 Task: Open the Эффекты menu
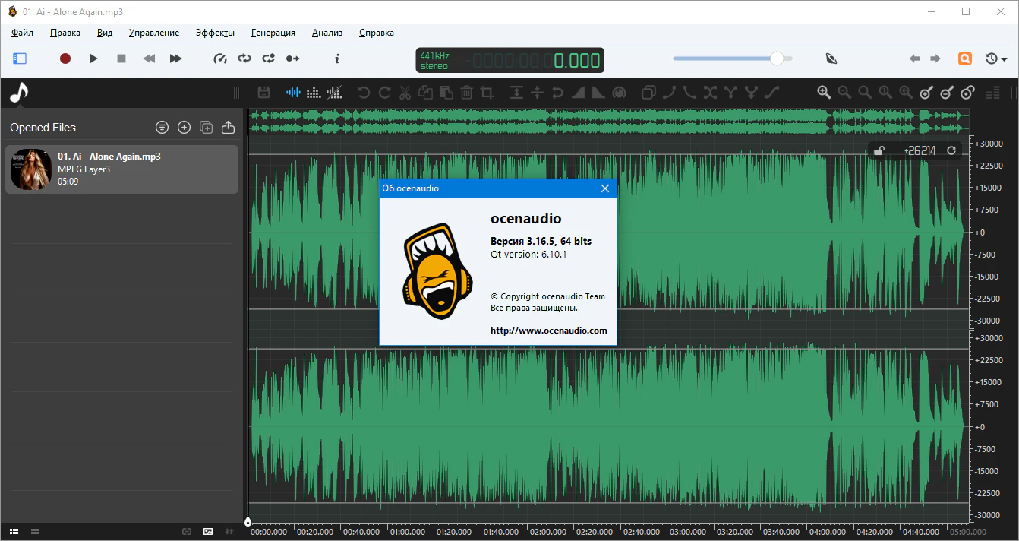[215, 33]
